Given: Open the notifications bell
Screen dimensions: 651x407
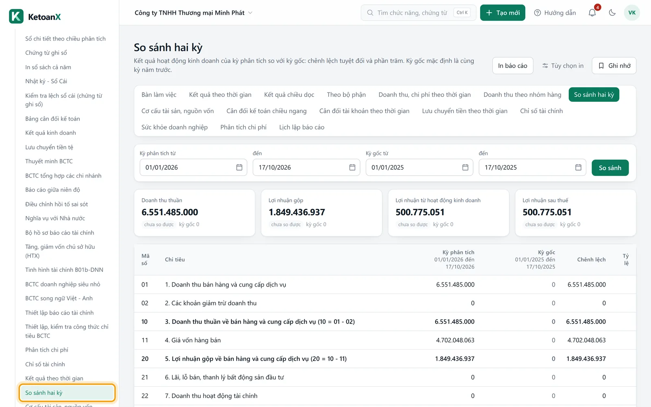Looking at the screenshot, I should tap(592, 13).
